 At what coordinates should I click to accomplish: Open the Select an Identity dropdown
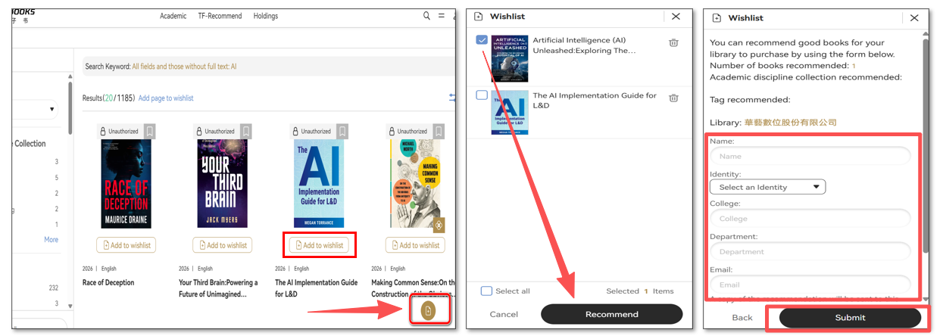(767, 187)
